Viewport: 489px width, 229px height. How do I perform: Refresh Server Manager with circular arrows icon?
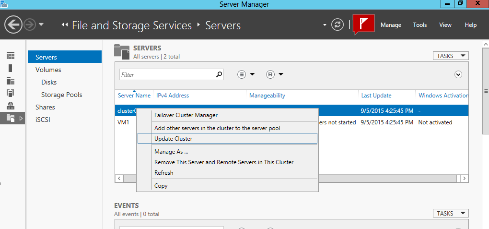tap(337, 24)
